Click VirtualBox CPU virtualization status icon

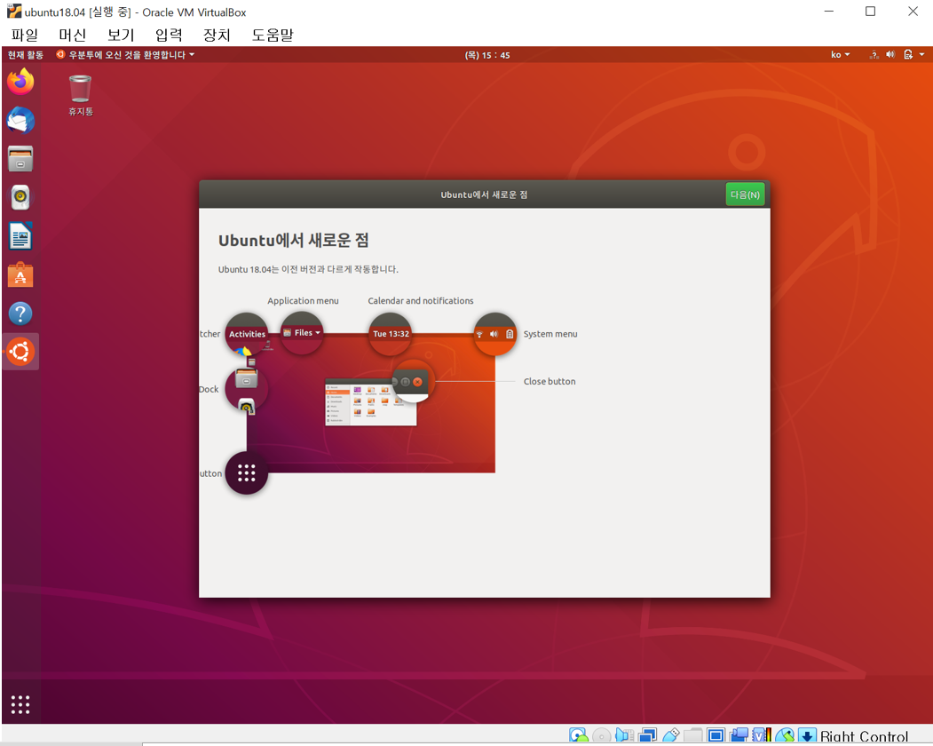pos(763,736)
